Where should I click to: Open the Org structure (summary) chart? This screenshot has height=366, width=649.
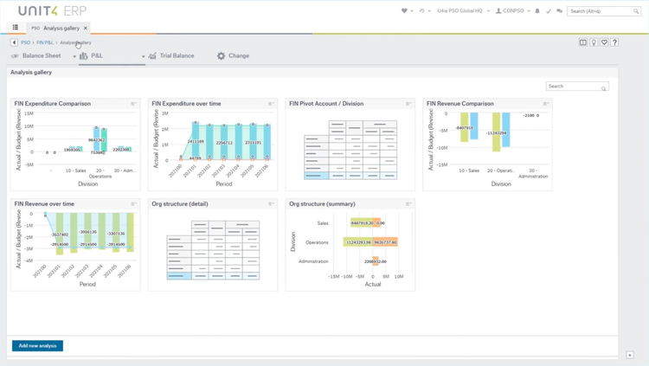(350, 248)
